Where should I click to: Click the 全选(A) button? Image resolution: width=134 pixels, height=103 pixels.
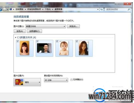point(20,31)
